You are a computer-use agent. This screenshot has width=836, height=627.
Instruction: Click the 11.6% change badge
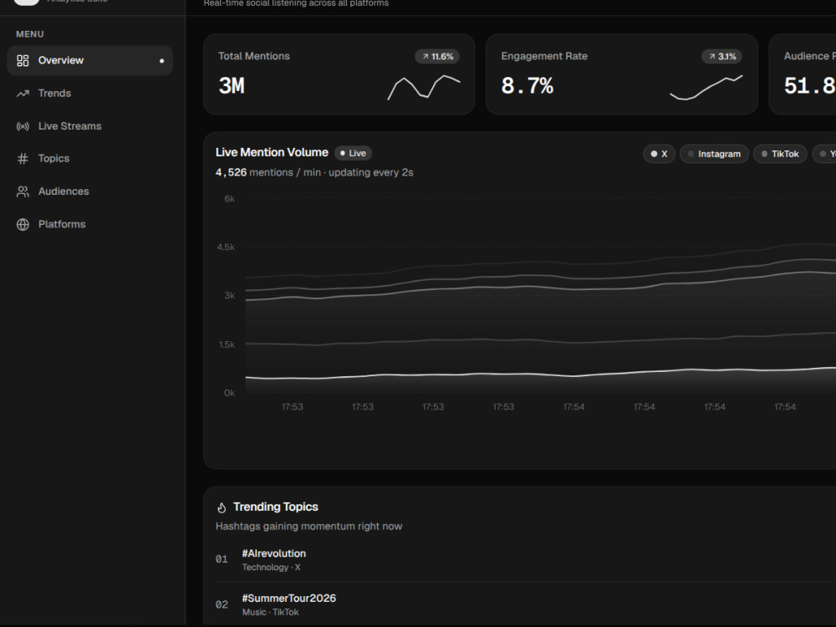[437, 57]
